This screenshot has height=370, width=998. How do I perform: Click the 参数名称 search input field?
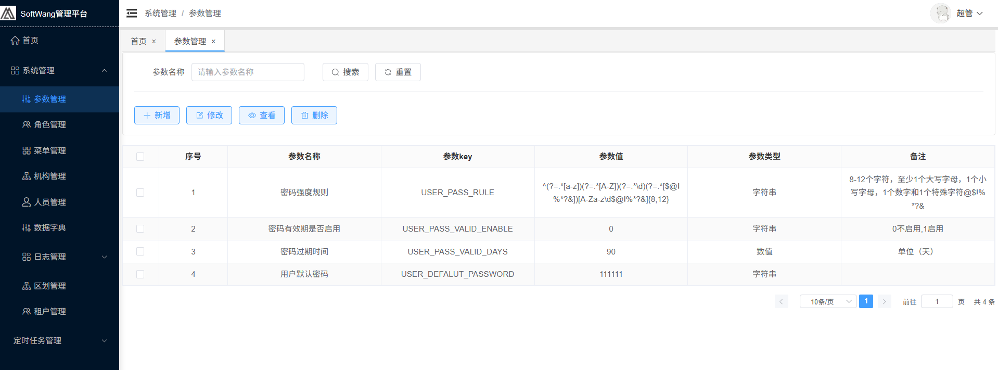248,72
